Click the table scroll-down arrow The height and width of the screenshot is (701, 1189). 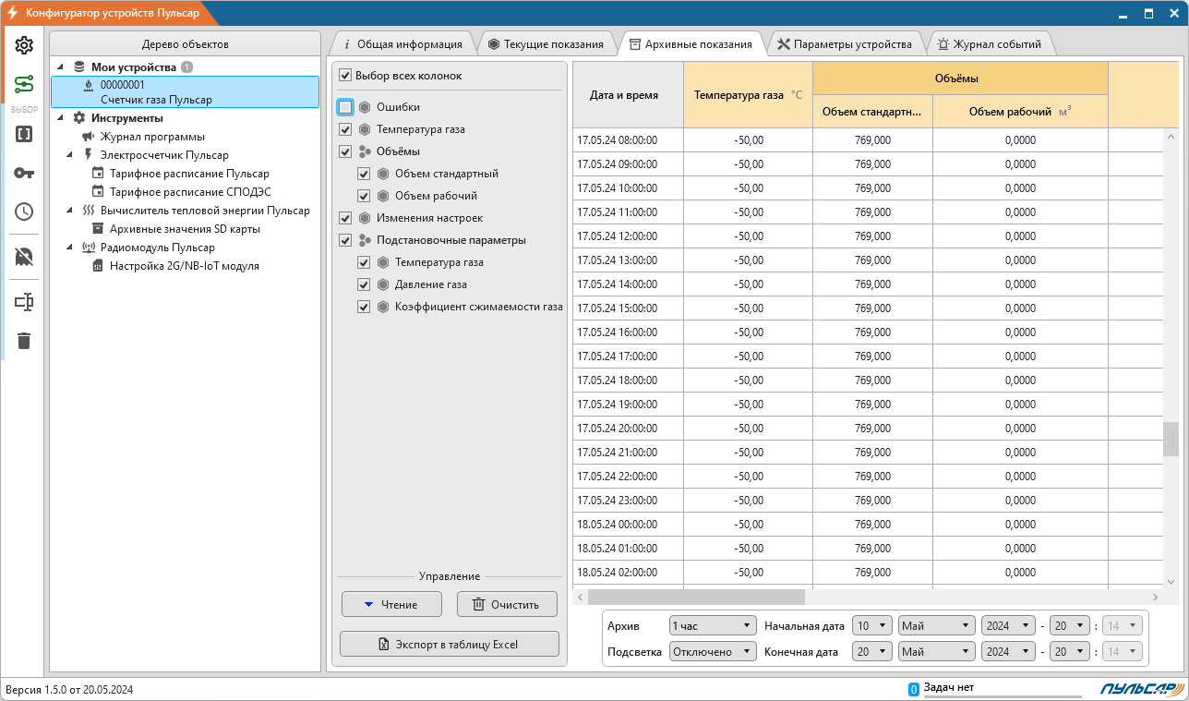[1171, 582]
